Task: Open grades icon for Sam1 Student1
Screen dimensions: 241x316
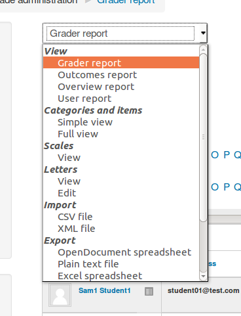Action: (x=149, y=291)
